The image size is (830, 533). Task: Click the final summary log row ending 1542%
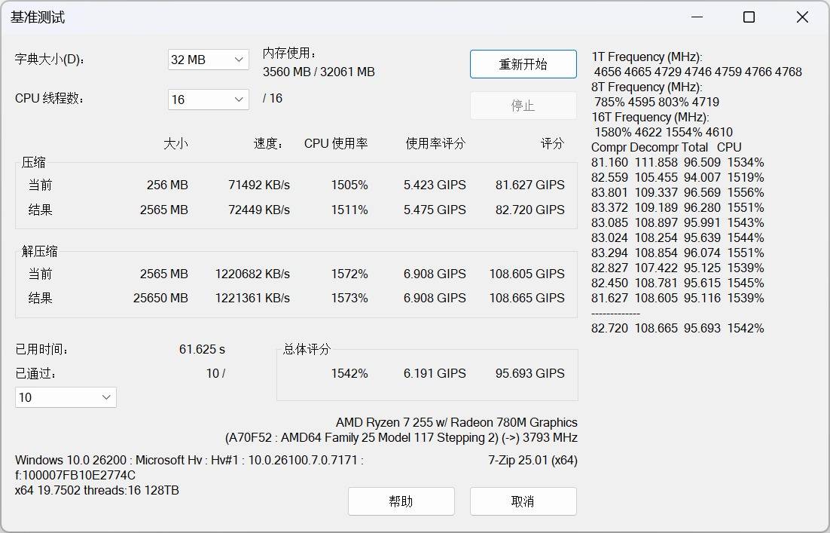tap(678, 329)
